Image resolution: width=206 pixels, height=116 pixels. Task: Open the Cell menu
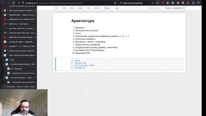click(x=89, y=8)
